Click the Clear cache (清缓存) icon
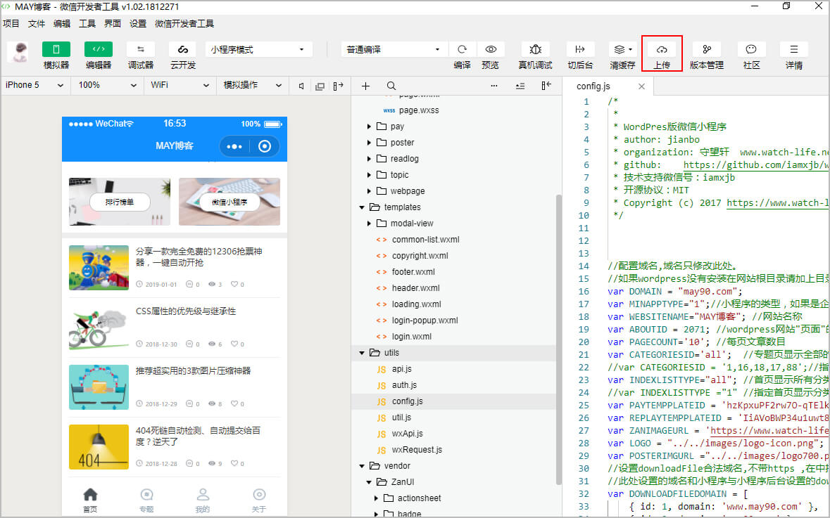830x518 pixels. click(x=622, y=50)
